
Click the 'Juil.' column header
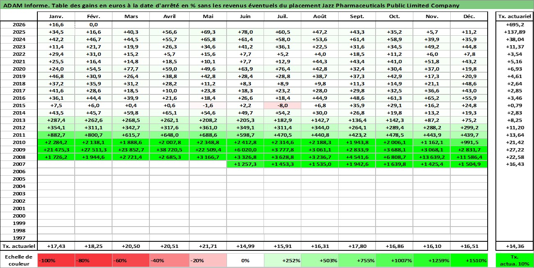(282, 16)
